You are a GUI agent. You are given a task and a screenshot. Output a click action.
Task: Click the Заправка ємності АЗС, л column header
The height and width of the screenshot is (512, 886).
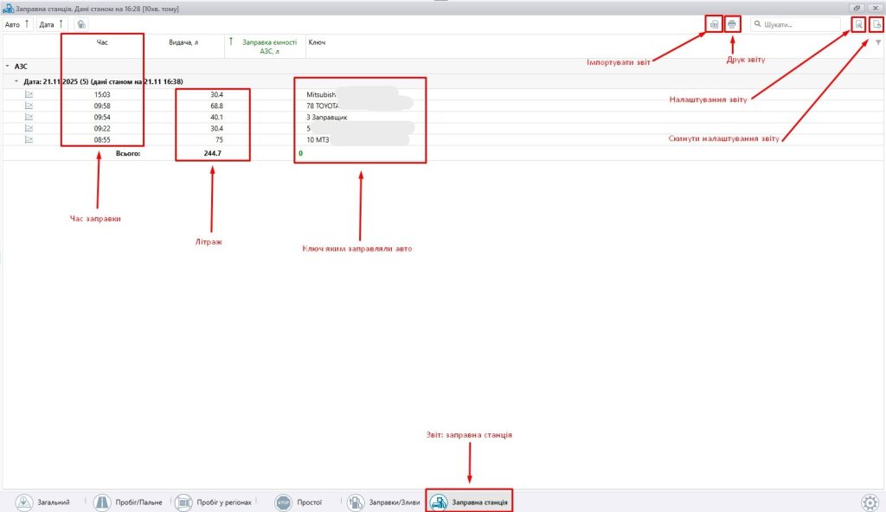tap(270, 47)
